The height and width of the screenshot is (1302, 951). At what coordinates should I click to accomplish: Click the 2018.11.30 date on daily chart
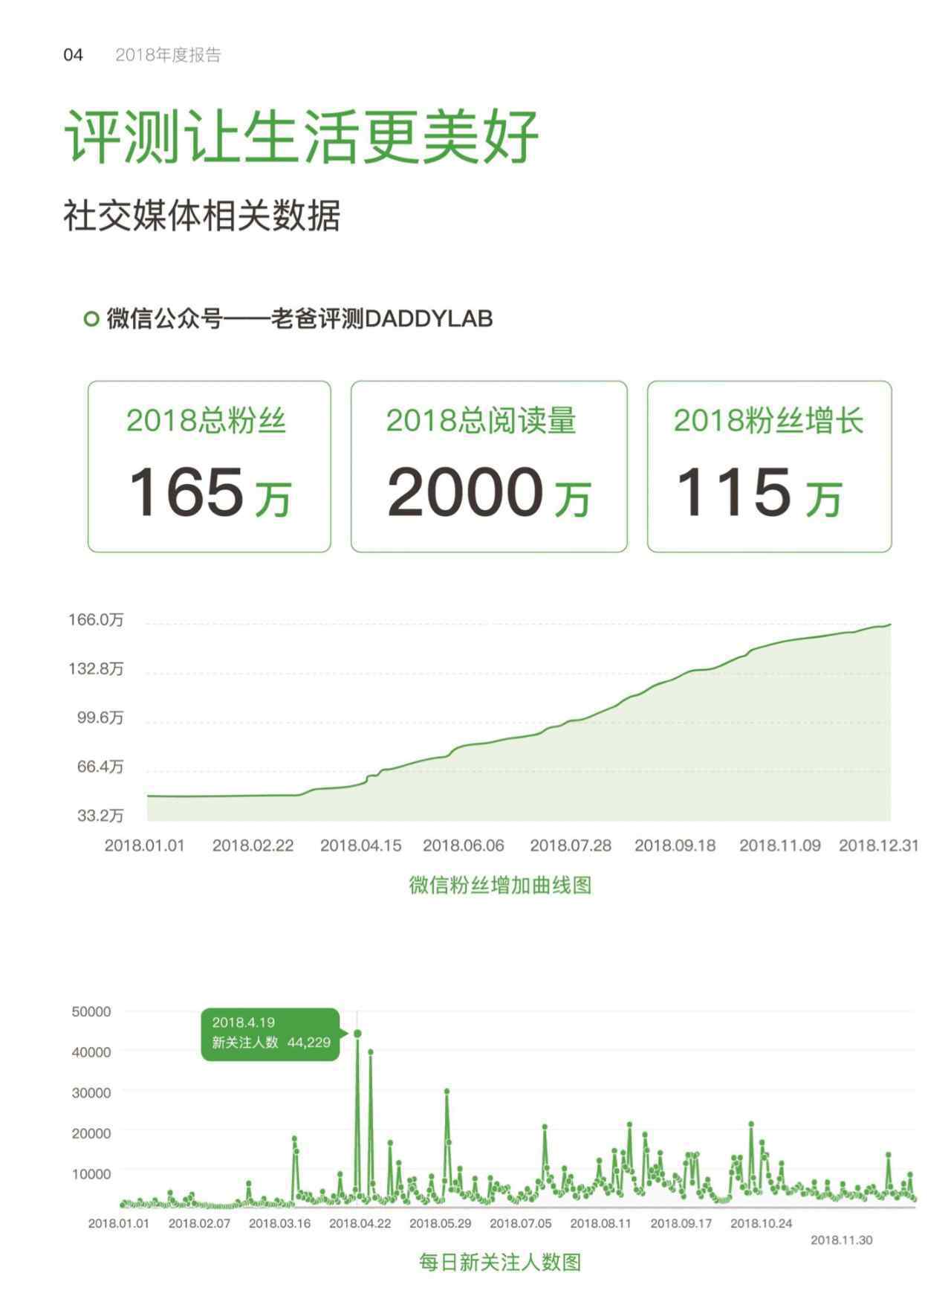click(x=841, y=1240)
